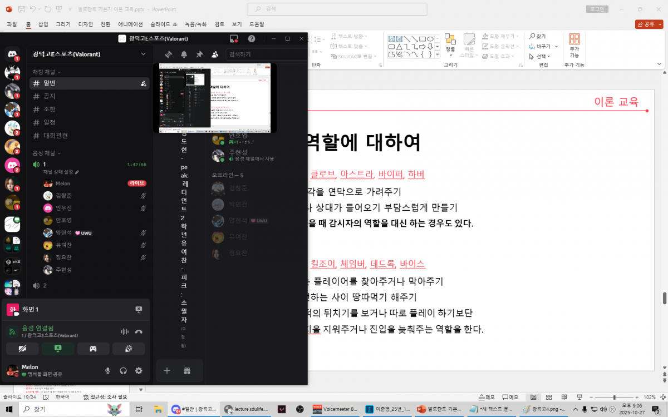
Task: Toggle the camera off button
Action: point(22,349)
